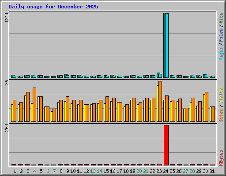
Task: Select the orange visits bar for day 27
Action: pos(187,115)
